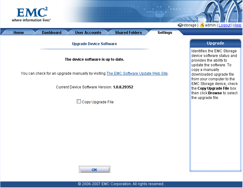Switch to the Dashboard tab
The image size is (243, 188).
[x=52, y=33]
